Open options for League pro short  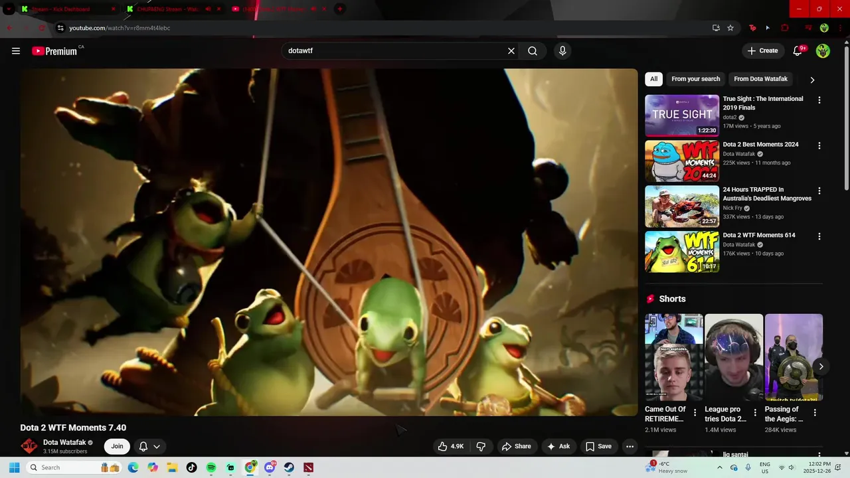(x=755, y=412)
